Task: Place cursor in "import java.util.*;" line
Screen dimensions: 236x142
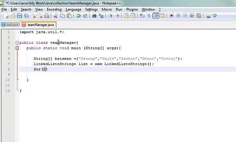Action: (x=42, y=32)
